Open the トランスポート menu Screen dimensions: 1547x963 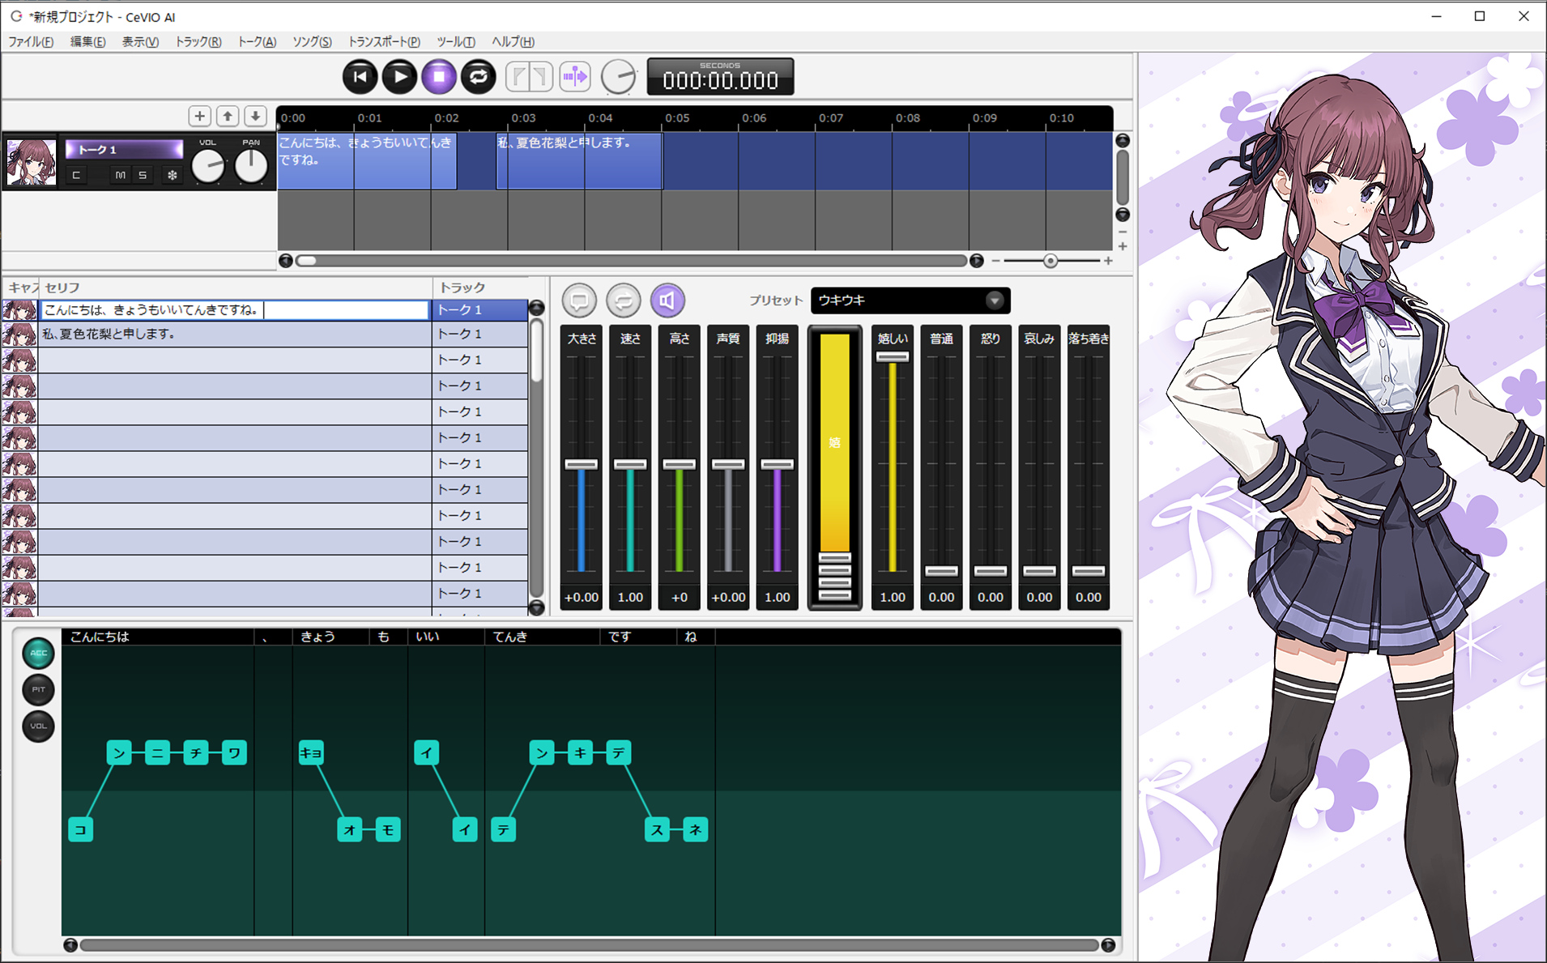(x=384, y=42)
